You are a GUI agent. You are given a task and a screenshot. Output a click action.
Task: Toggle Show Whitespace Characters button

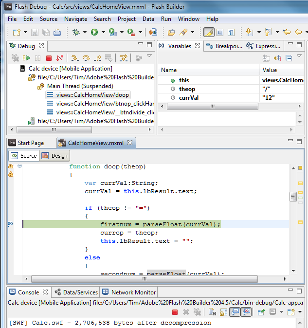(231, 32)
